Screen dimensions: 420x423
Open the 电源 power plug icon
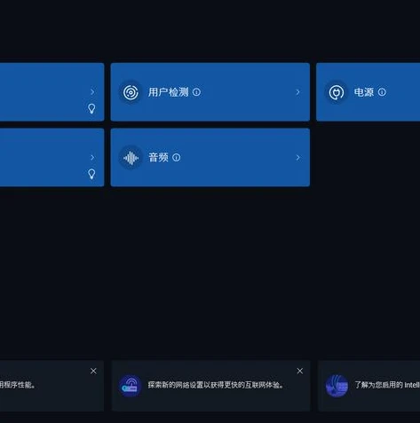click(x=337, y=92)
